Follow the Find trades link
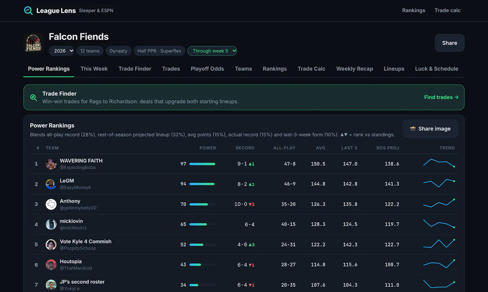This screenshot has height=292, width=488. [441, 97]
